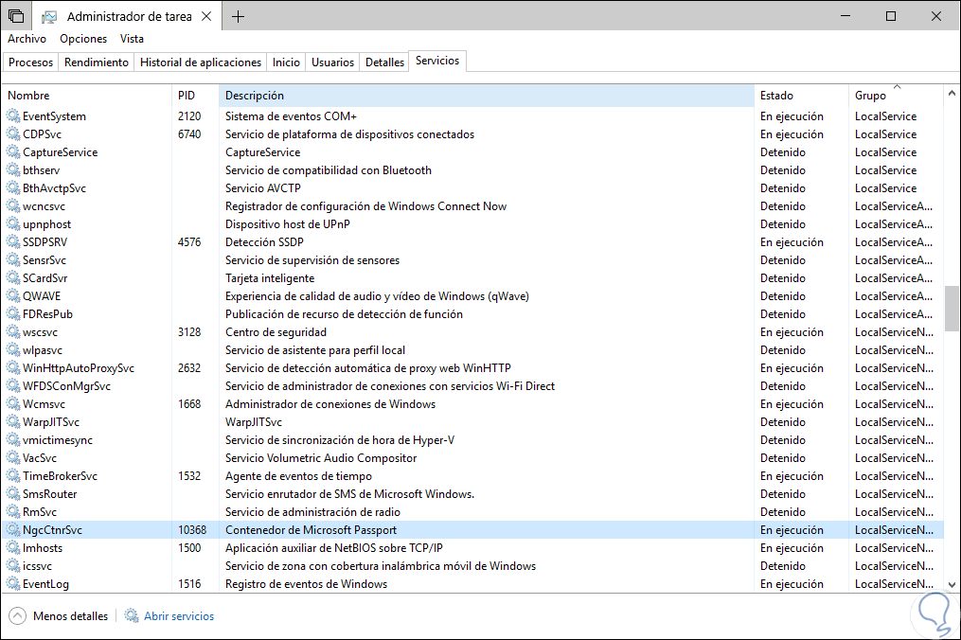Viewport: 961px width, 640px height.
Task: Click the scrollbar up arrow
Action: click(952, 93)
